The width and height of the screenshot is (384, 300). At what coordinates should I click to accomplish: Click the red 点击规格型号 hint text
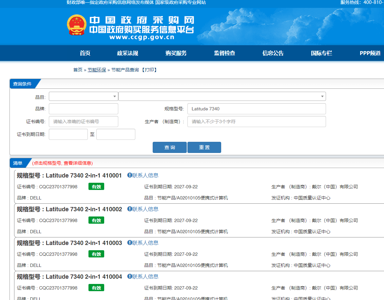coord(63,163)
